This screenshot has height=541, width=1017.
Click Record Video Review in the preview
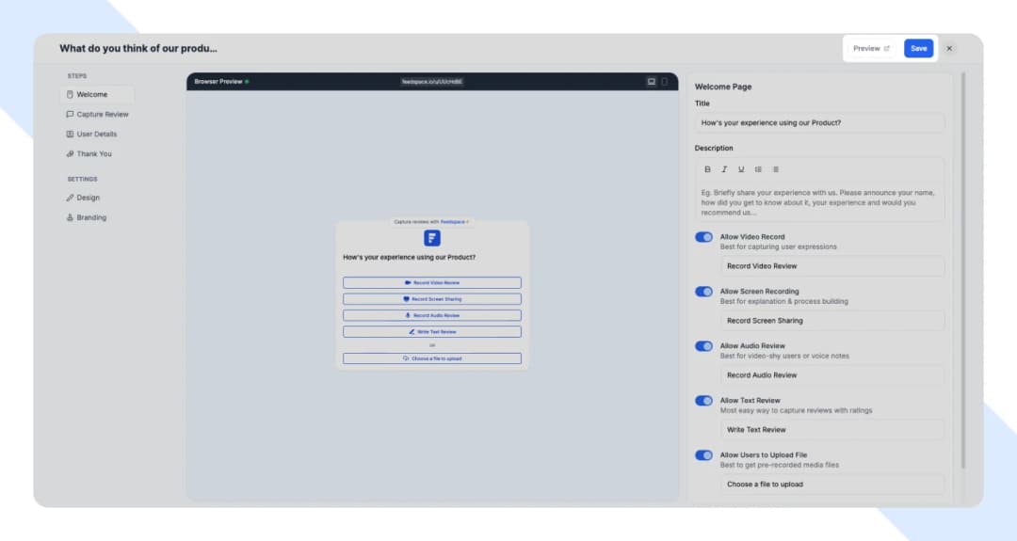point(432,282)
